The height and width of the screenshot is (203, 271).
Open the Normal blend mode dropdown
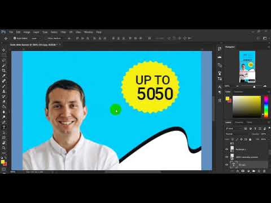[x=238, y=134]
